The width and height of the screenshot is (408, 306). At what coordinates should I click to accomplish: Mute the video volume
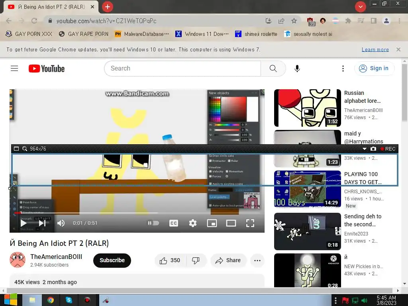(x=61, y=223)
